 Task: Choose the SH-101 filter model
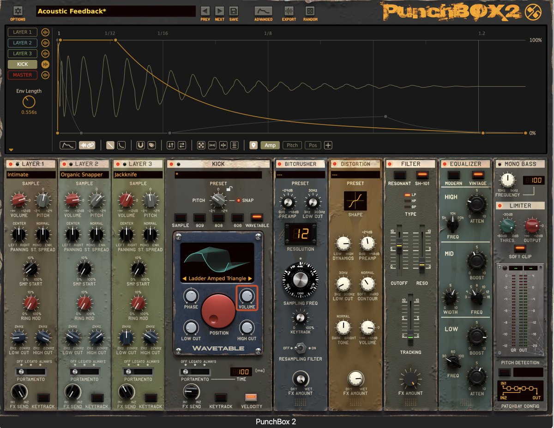(422, 175)
